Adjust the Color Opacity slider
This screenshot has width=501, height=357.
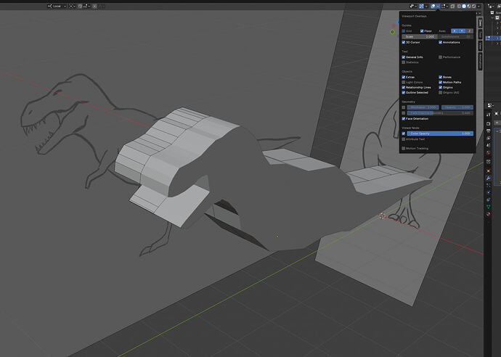[440, 134]
